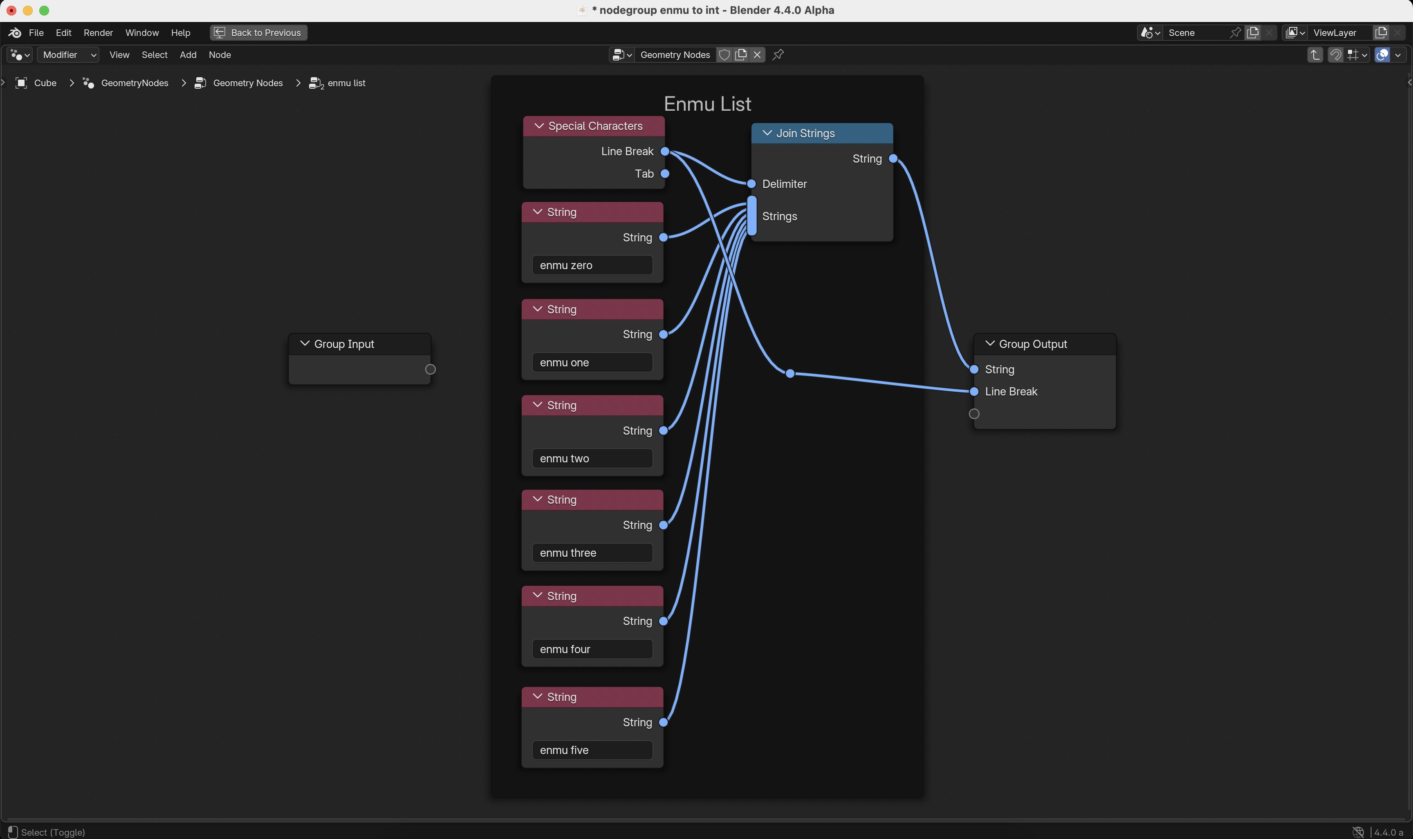
Task: Browse node trees with the node group icon
Action: click(622, 55)
